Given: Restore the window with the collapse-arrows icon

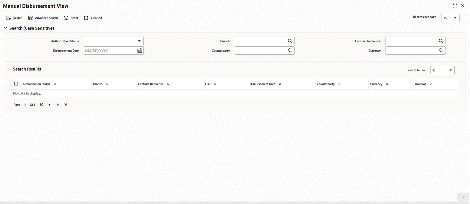Looking at the screenshot, I should [455, 6].
